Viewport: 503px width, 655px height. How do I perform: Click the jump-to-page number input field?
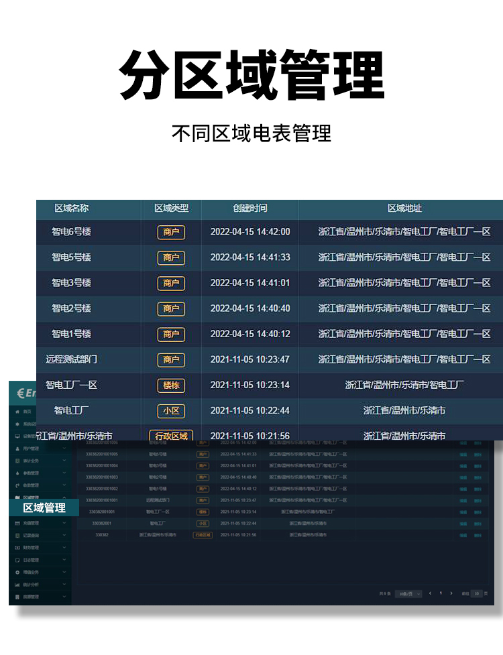coord(476,593)
